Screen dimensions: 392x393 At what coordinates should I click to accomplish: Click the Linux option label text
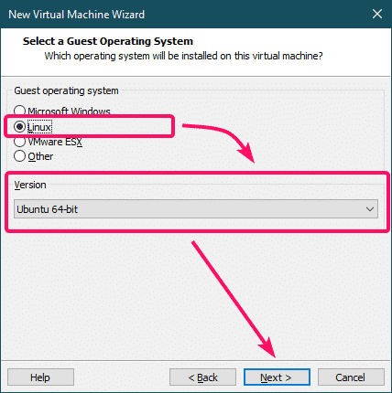pos(39,127)
